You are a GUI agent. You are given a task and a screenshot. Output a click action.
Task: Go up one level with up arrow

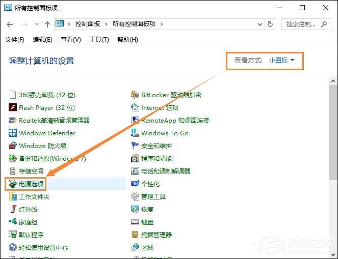[47, 24]
